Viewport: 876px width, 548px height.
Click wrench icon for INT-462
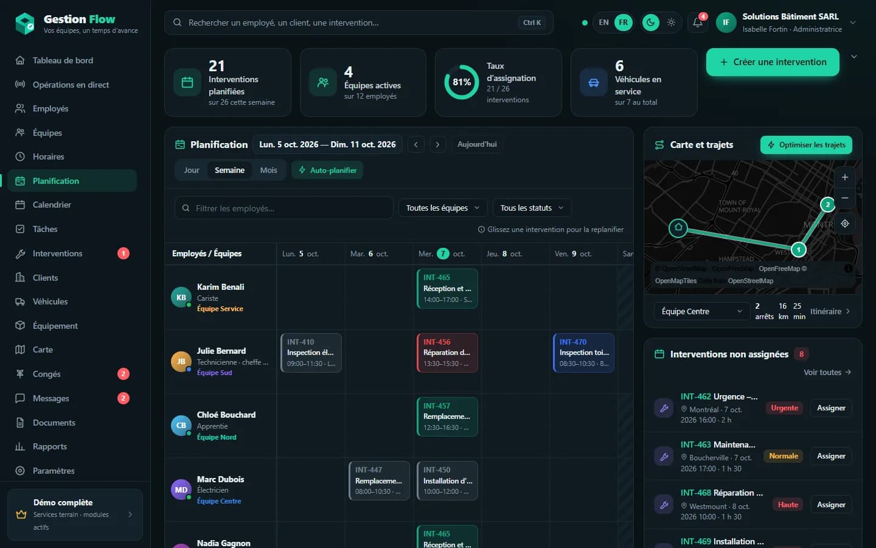(664, 408)
